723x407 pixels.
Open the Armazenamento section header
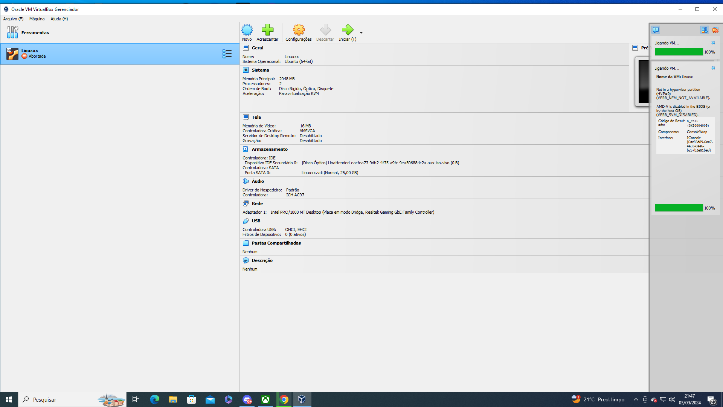pyautogui.click(x=270, y=149)
